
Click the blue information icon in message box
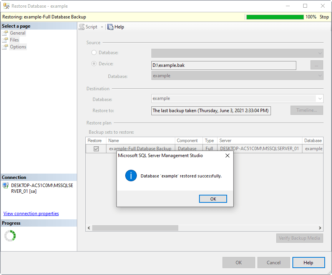coord(131,176)
